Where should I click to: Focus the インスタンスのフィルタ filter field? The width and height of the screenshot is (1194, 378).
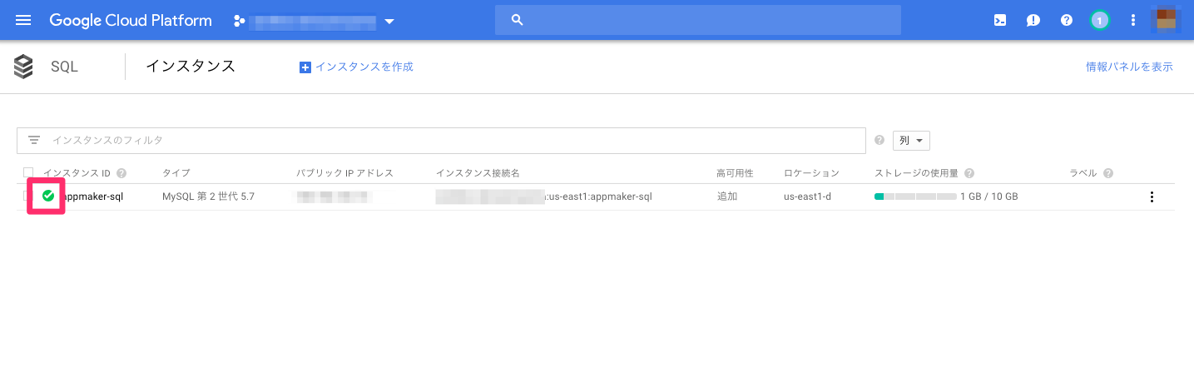click(441, 141)
